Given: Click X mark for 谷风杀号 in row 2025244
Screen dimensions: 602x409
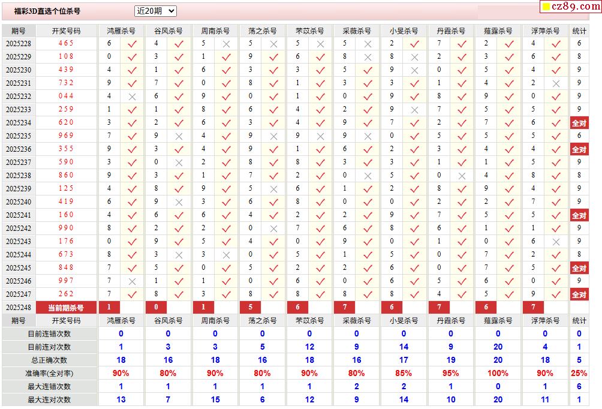Looking at the screenshot, I should coord(179,255).
